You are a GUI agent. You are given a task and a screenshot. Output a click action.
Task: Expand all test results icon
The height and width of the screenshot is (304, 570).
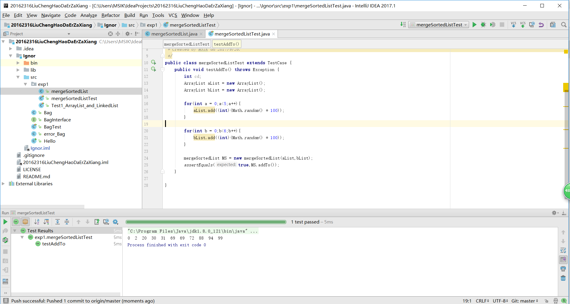click(58, 222)
